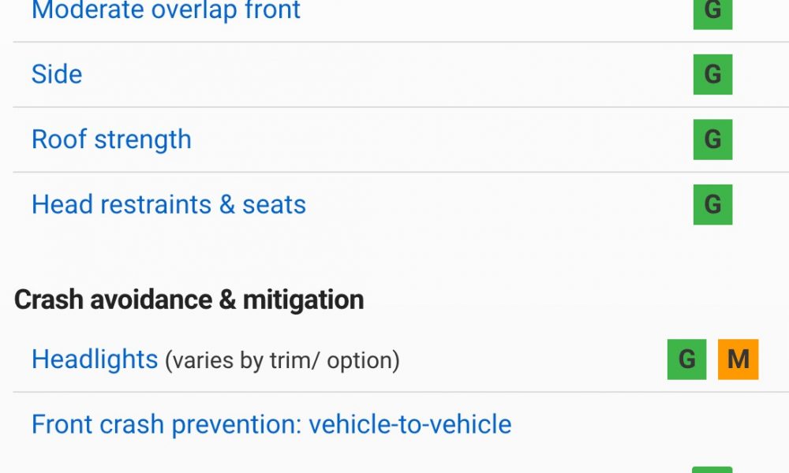Click the Headlights table row
The image size is (789, 473).
[401, 359]
